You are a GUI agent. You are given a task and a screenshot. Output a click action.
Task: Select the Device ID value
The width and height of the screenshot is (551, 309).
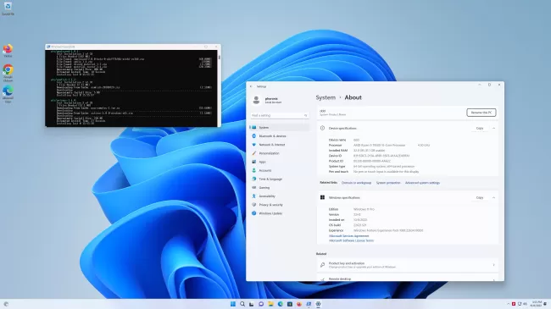[381, 156]
